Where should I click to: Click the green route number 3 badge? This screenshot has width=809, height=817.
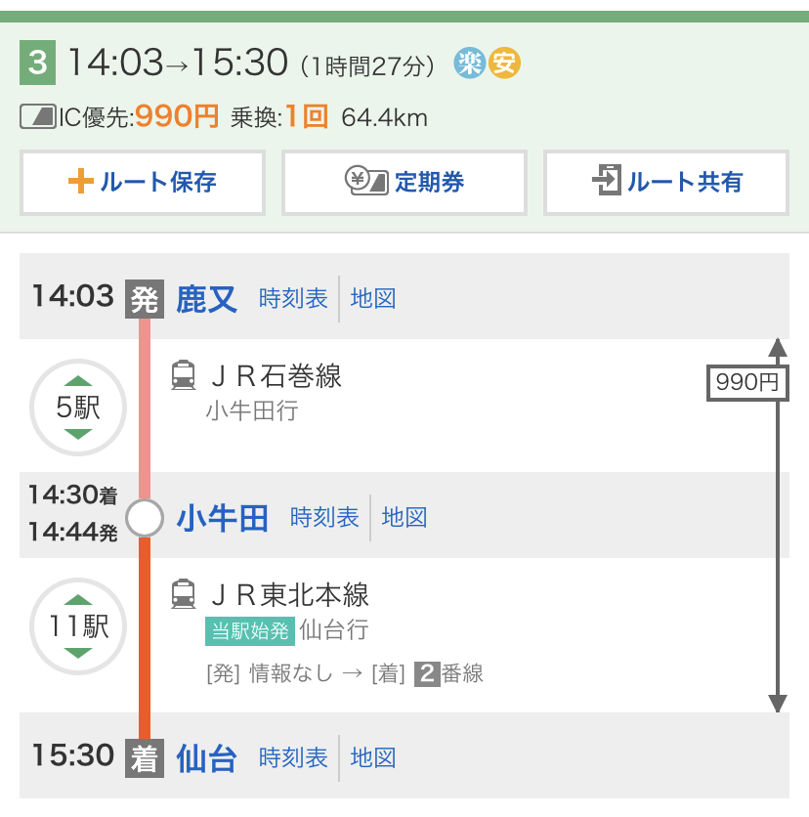tap(37, 64)
